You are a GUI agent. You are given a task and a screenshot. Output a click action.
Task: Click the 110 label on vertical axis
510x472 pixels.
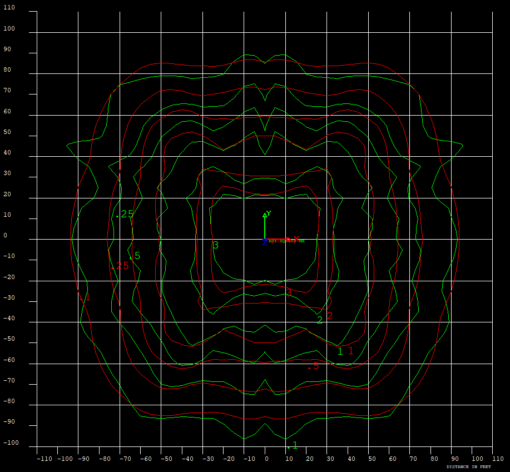9,8
